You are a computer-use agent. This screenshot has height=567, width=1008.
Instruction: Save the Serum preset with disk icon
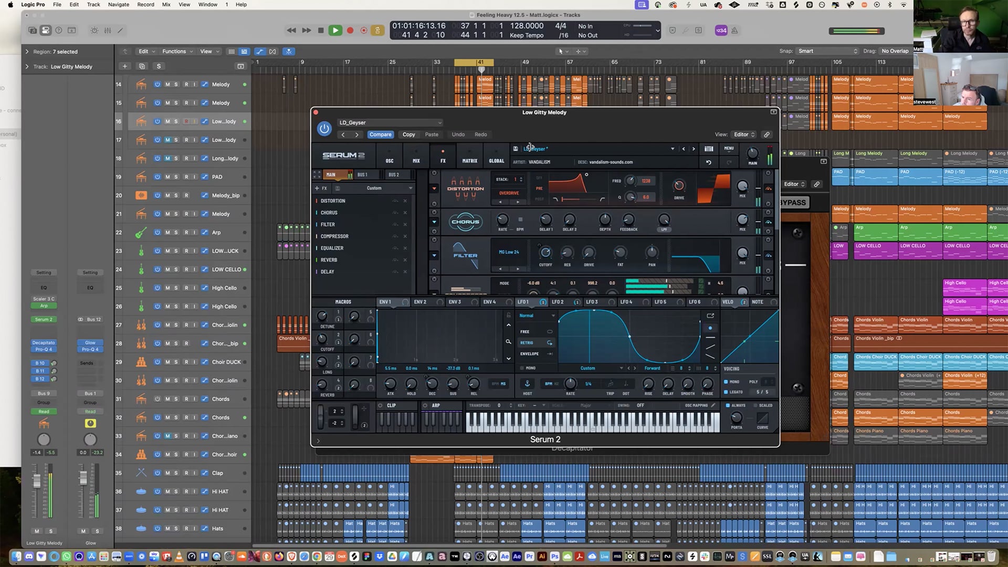click(x=516, y=149)
